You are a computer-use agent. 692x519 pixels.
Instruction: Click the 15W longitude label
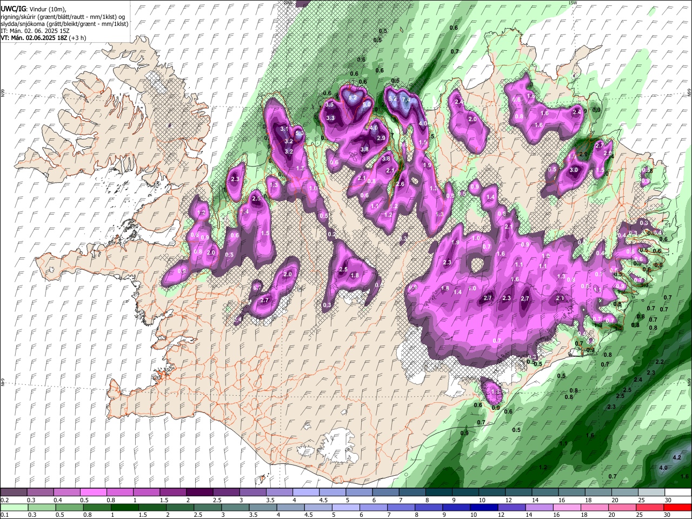573,3
